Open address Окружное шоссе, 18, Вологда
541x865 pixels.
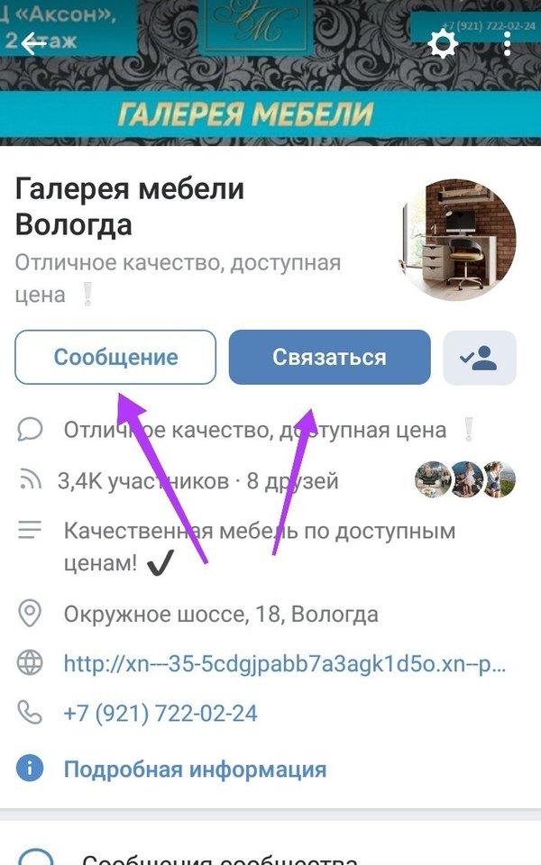click(x=221, y=614)
